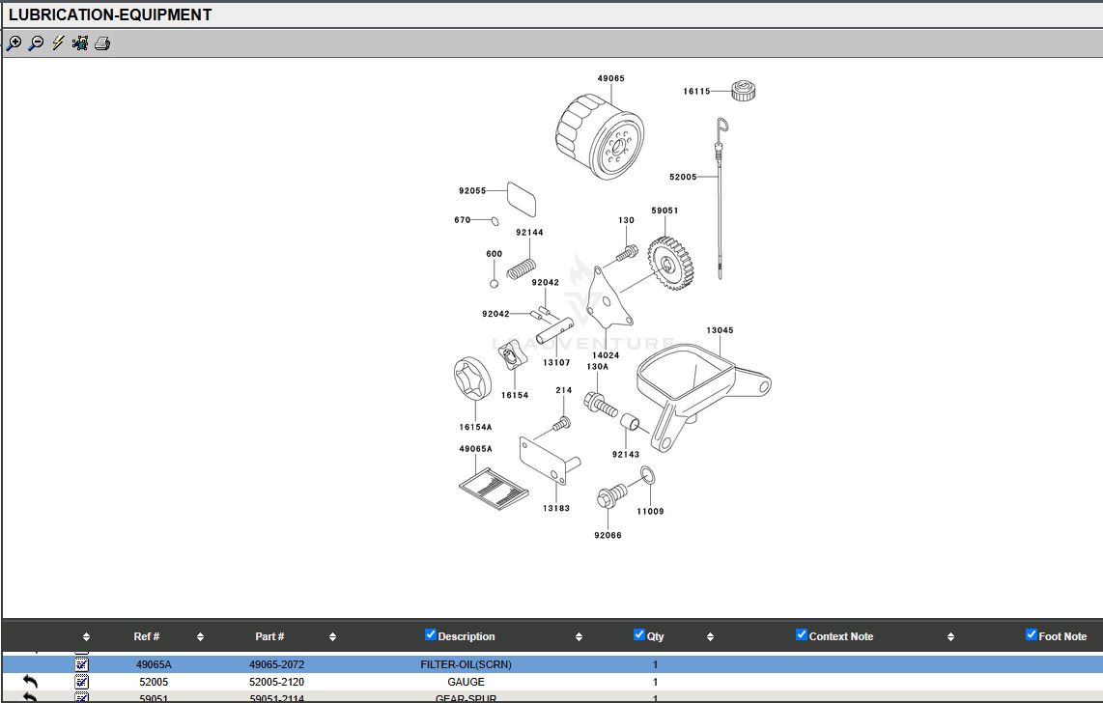Click the Ref # column header

pos(147,636)
